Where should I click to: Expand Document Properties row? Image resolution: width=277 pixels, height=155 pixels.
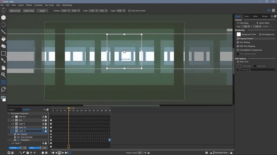click(x=9, y=114)
